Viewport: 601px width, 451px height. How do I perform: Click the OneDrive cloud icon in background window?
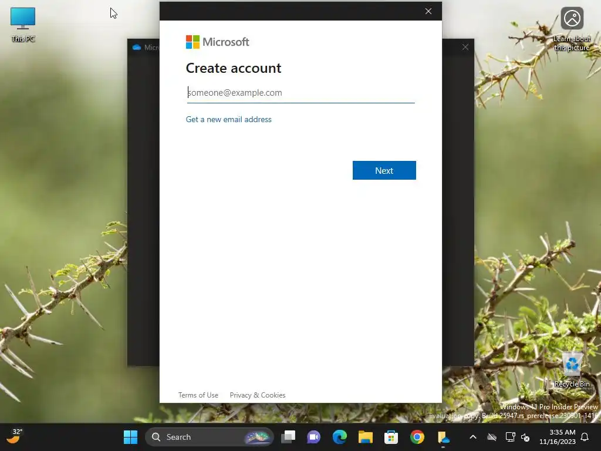coord(136,48)
